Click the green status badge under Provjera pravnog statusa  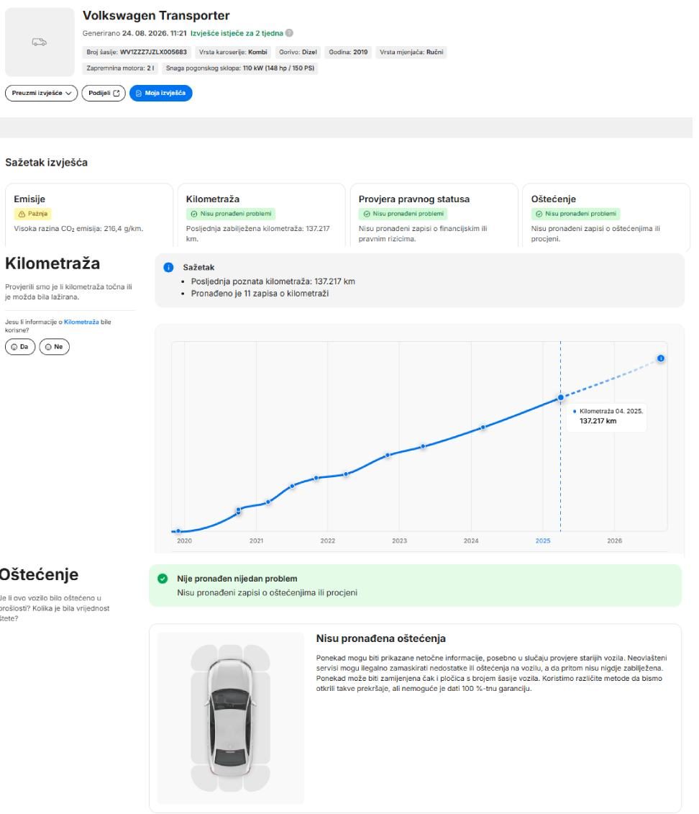[x=403, y=214]
